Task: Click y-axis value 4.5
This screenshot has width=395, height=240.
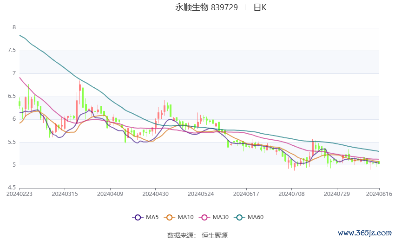Action: point(12,188)
